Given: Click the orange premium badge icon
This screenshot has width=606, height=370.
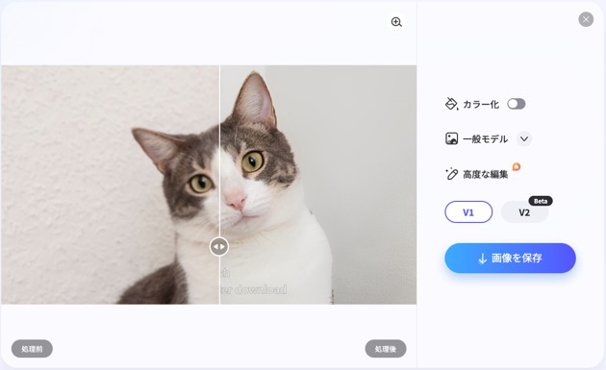Looking at the screenshot, I should (x=517, y=167).
